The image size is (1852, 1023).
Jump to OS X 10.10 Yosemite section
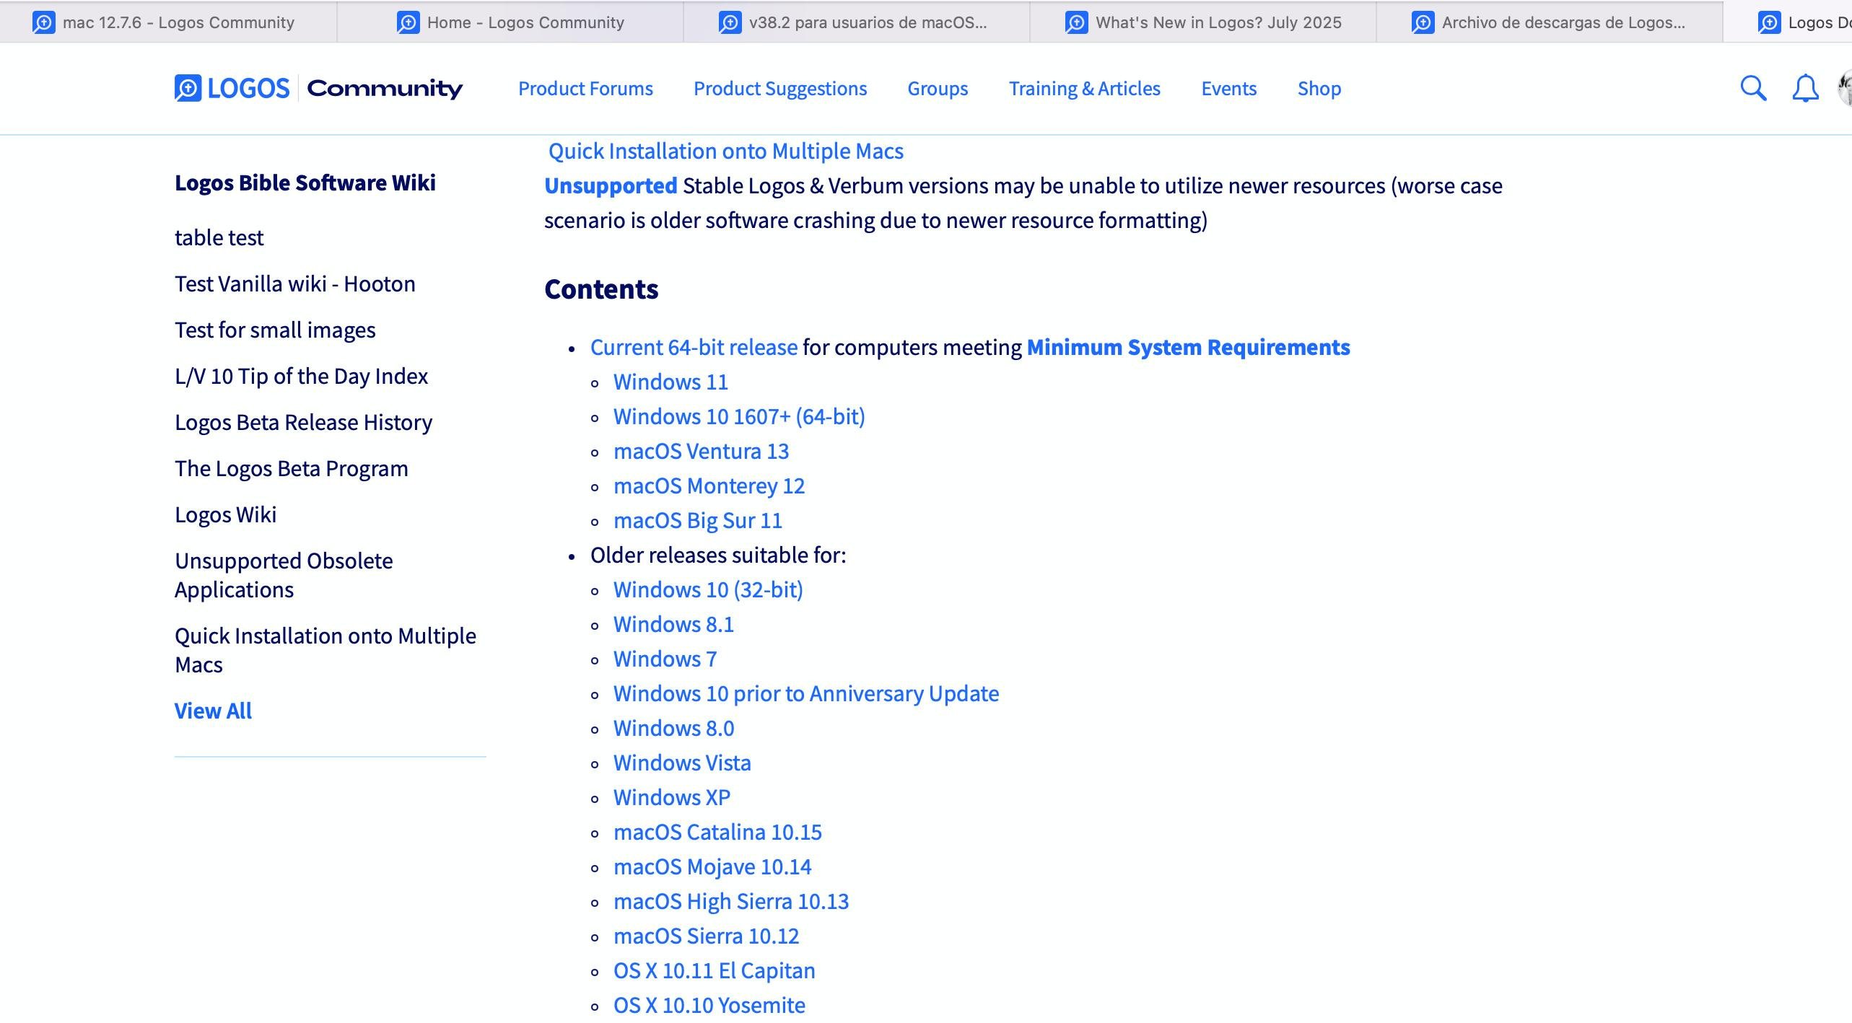[x=709, y=1005]
